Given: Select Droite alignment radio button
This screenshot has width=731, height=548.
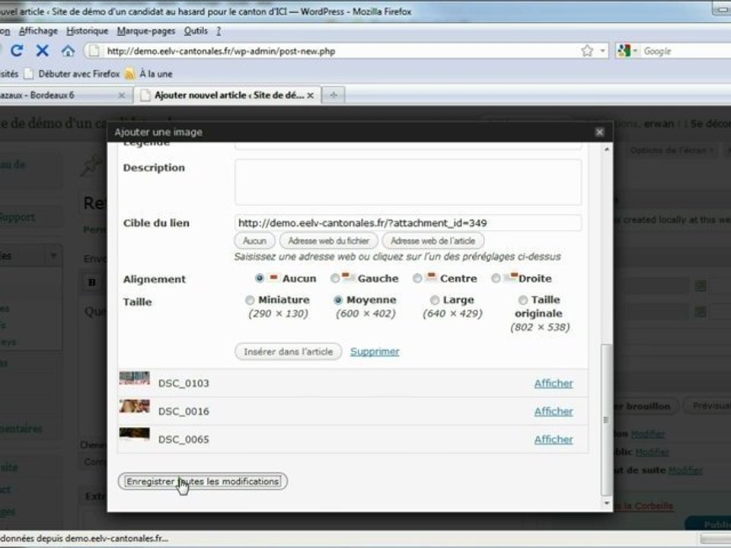Looking at the screenshot, I should [x=496, y=279].
